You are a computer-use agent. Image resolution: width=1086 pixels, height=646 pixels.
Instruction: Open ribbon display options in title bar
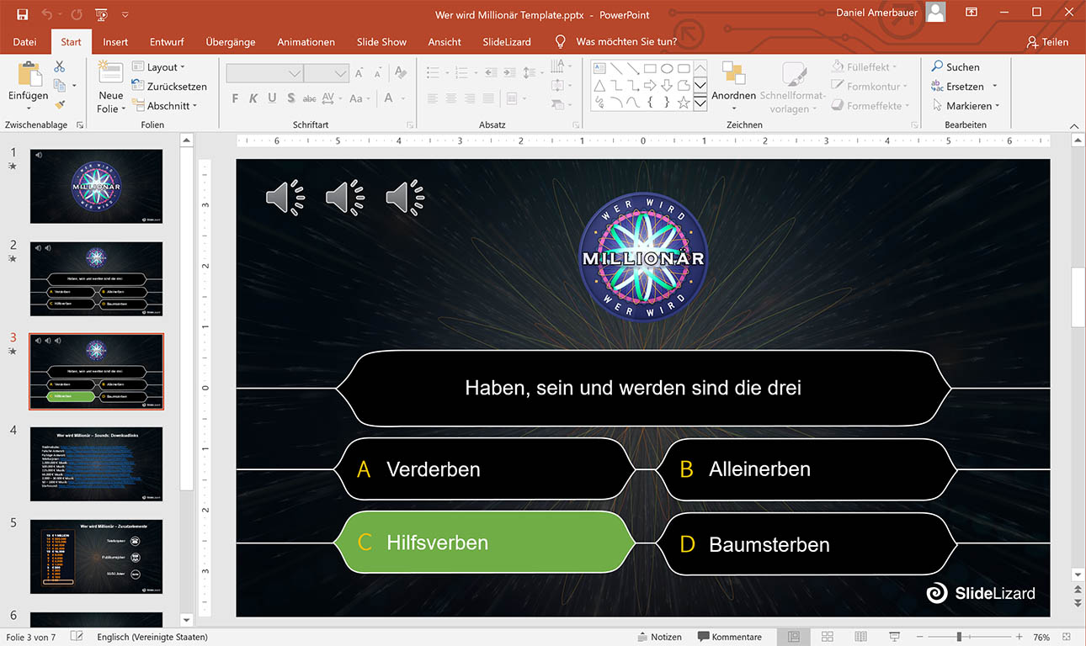point(972,13)
